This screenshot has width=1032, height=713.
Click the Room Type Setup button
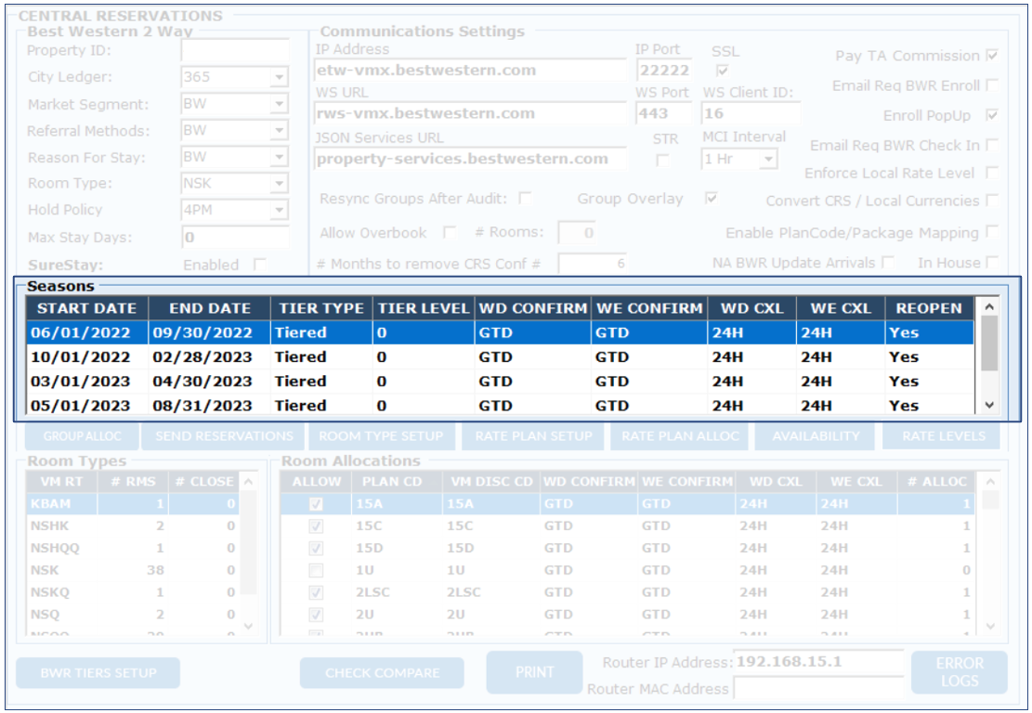(381, 435)
